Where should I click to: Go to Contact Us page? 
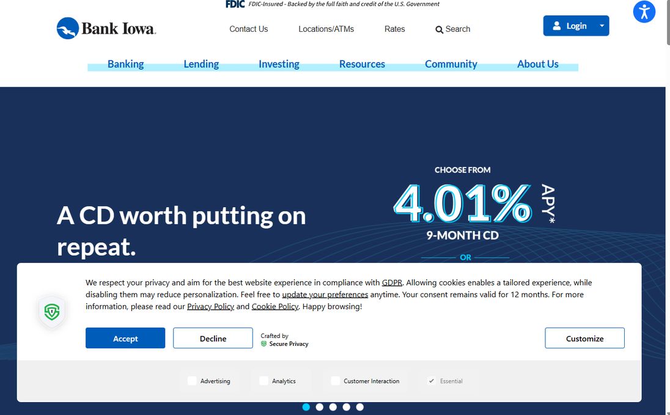pyautogui.click(x=249, y=29)
